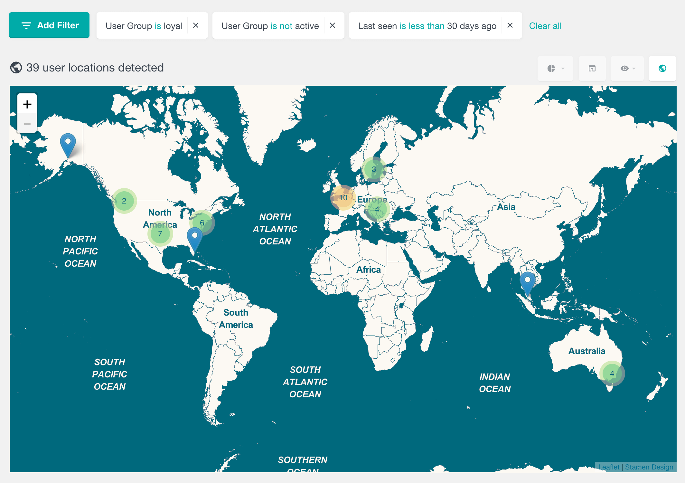Click Clear all to remove all filters
The height and width of the screenshot is (483, 685).
pyautogui.click(x=546, y=24)
